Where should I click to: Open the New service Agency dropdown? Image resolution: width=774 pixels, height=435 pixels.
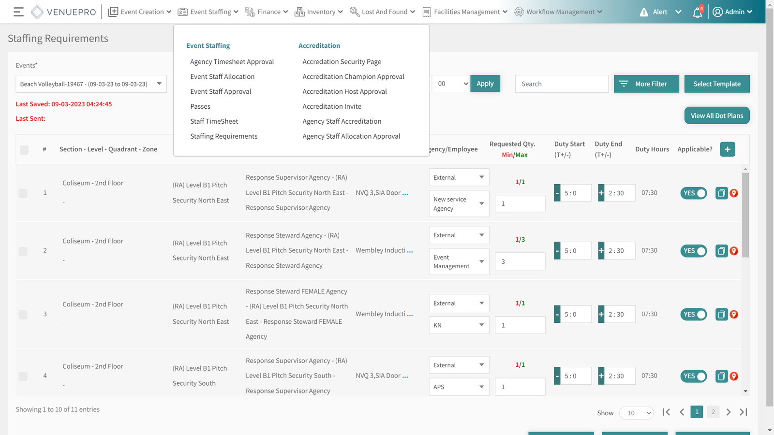[459, 203]
